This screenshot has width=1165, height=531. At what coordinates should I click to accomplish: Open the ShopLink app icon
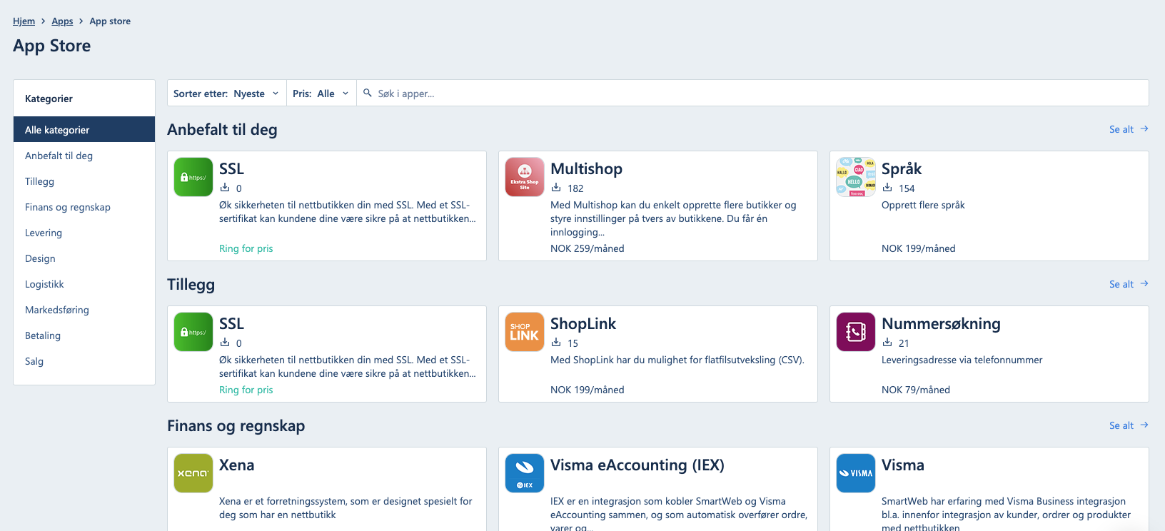[x=525, y=332]
